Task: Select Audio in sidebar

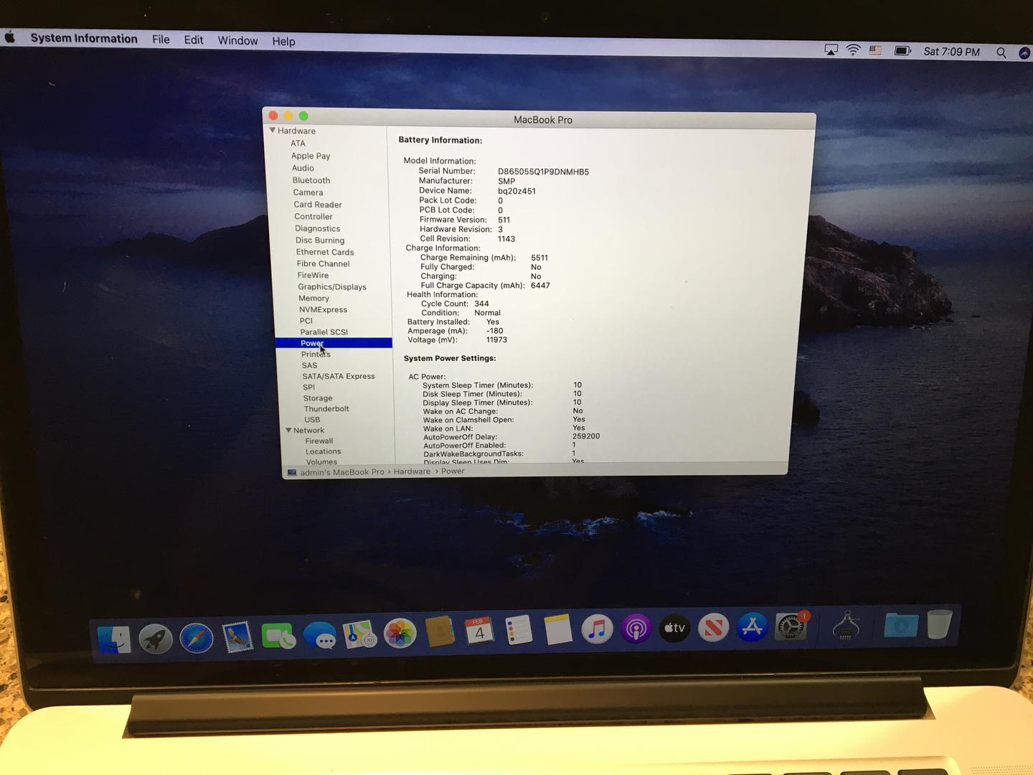Action: coord(303,168)
